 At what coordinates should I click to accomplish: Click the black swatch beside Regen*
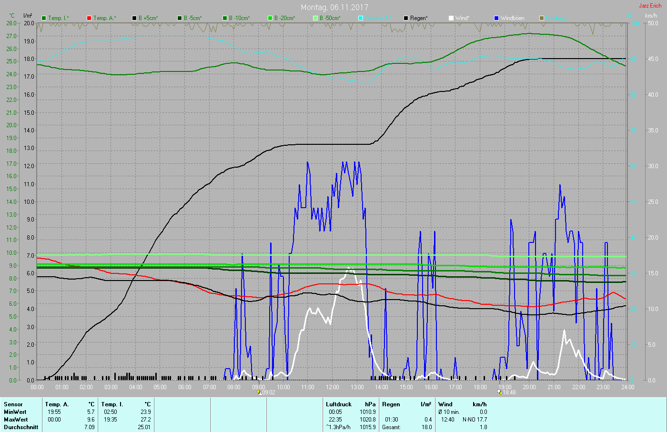[406, 18]
